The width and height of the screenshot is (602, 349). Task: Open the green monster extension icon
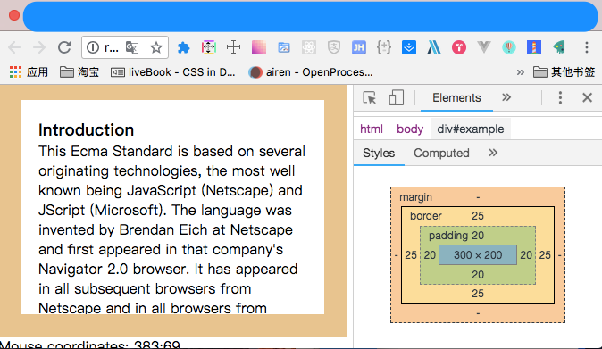[x=559, y=47]
